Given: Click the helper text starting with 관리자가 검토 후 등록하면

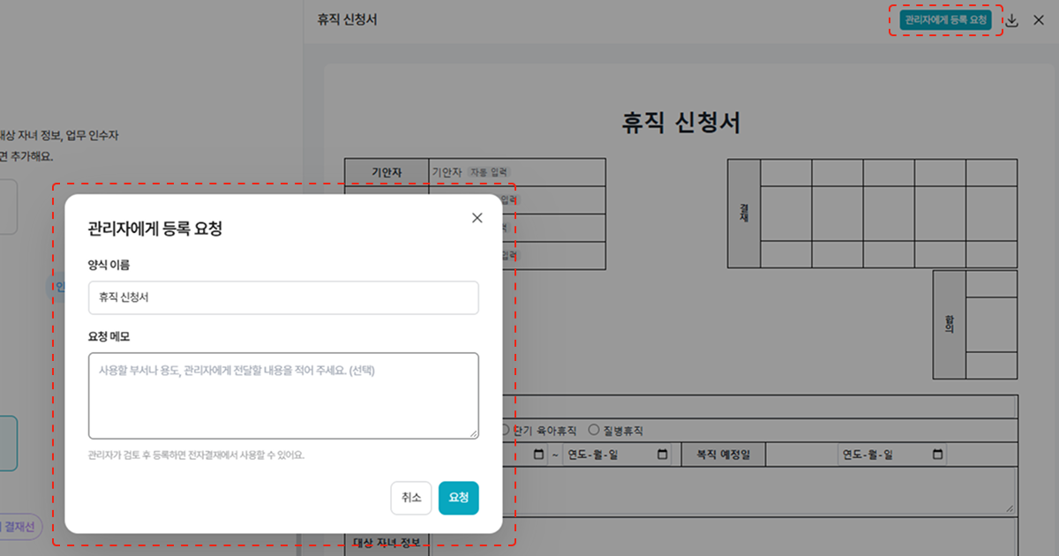Looking at the screenshot, I should (196, 455).
